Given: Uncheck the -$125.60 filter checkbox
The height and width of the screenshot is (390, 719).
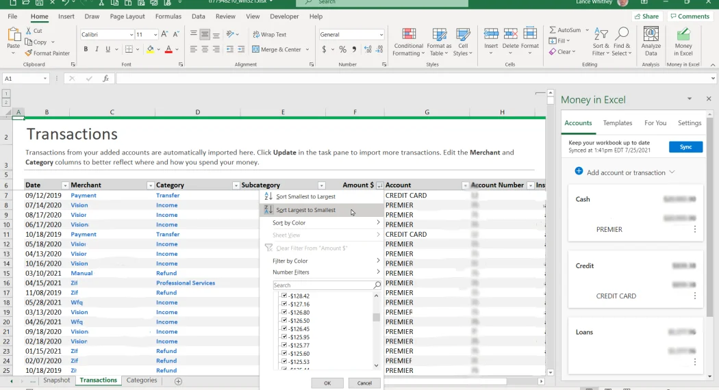Looking at the screenshot, I should 284,353.
